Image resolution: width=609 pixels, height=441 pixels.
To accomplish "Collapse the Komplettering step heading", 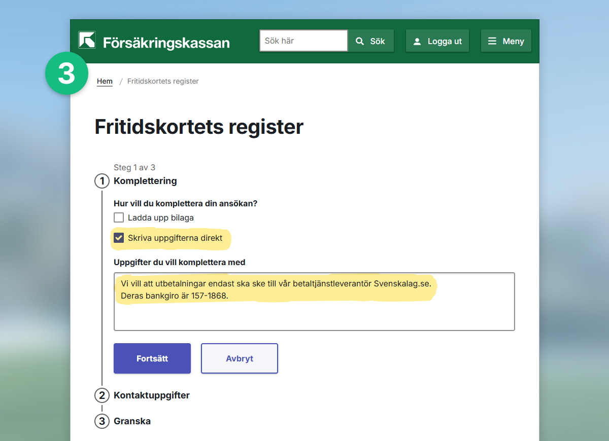I will click(x=145, y=181).
